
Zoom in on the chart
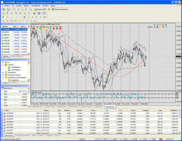pyautogui.click(x=16, y=13)
